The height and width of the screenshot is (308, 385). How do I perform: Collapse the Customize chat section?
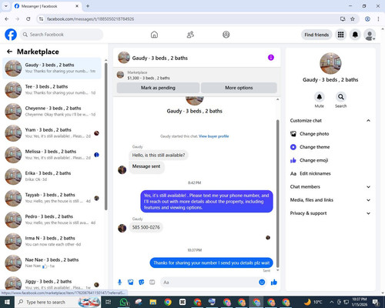pyautogui.click(x=368, y=120)
